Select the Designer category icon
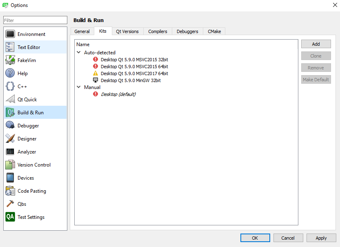 pos(10,139)
